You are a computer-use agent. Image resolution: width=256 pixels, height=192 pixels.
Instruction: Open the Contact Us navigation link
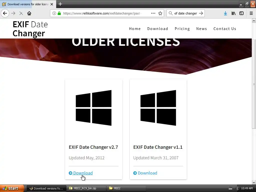tap(225, 29)
